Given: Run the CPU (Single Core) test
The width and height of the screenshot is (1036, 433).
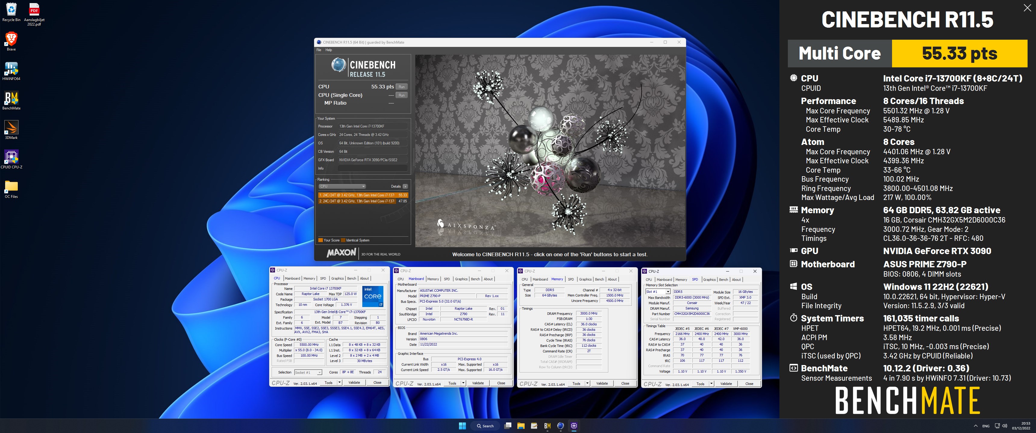Looking at the screenshot, I should tap(401, 95).
